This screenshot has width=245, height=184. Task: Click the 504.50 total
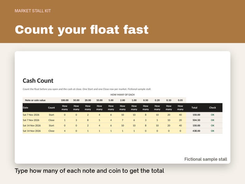[197, 120]
